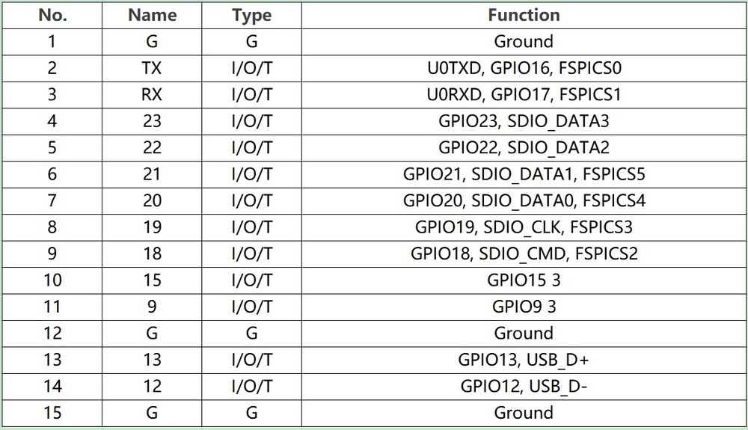The width and height of the screenshot is (748, 430).
Task: Select the "Type" column header
Action: coord(251,15)
